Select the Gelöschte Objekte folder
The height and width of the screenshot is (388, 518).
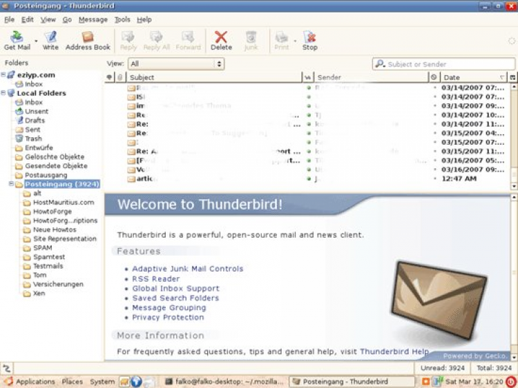click(x=50, y=156)
